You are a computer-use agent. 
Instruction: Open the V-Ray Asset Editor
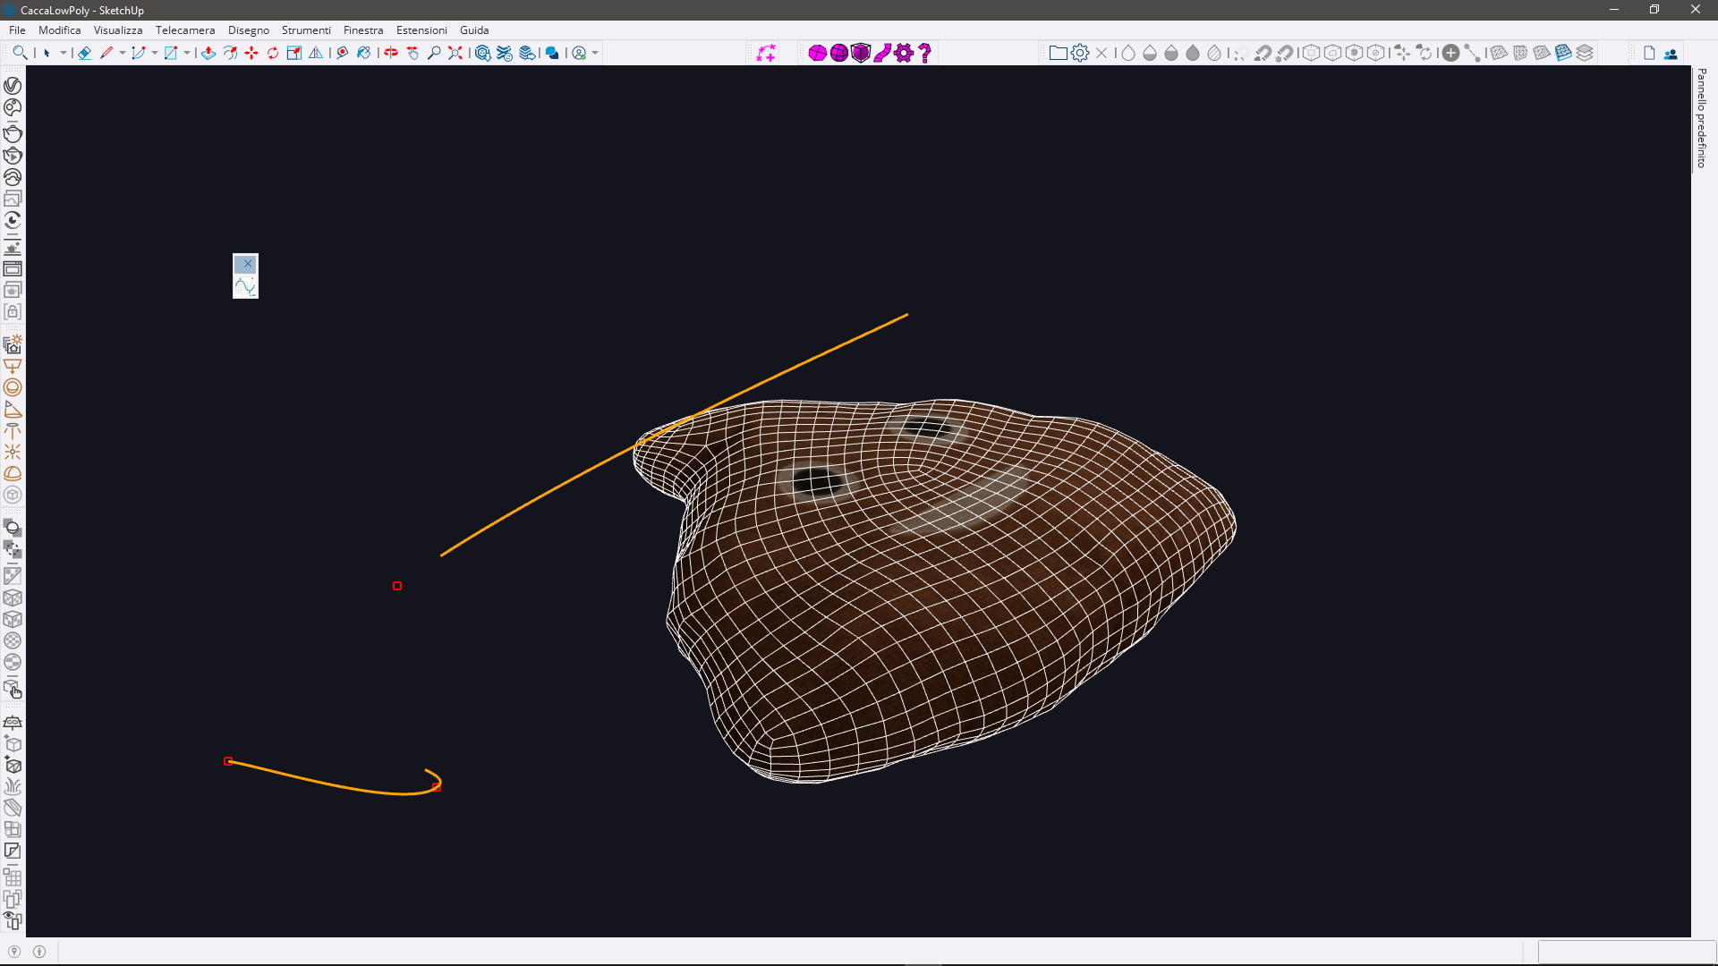coord(13,86)
